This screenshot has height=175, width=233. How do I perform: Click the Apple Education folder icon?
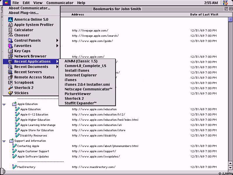(x=14, y=104)
